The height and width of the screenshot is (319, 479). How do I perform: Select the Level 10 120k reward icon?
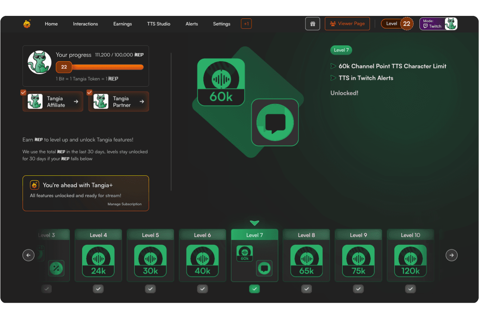pos(410,261)
